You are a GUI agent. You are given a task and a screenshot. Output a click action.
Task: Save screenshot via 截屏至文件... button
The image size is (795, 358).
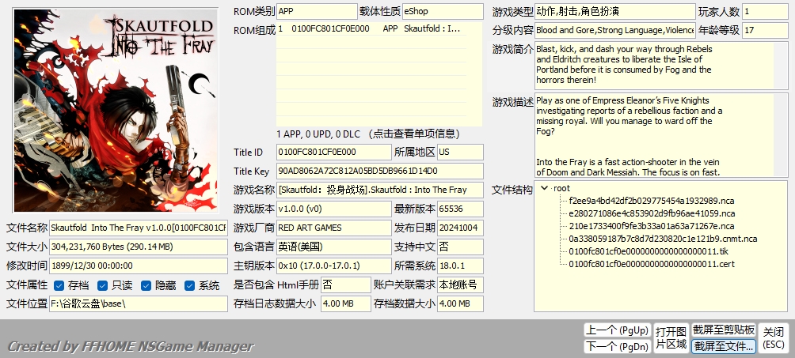click(724, 346)
